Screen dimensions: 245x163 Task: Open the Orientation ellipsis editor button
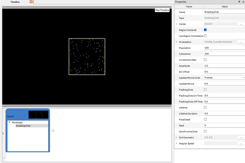click(241, 42)
